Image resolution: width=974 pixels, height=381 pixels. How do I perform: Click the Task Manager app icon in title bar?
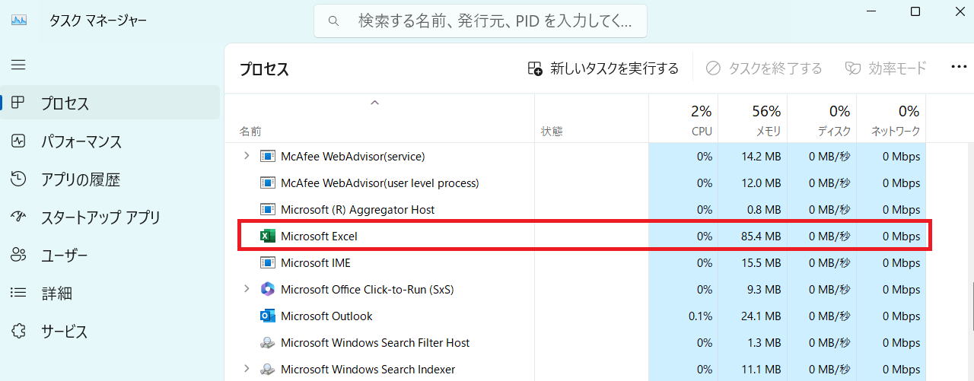point(19,21)
